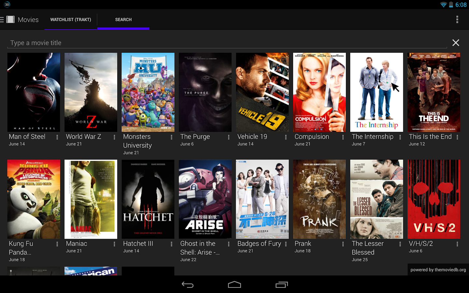Open options menu for Man of Steel
469x293 pixels.
[x=57, y=137]
